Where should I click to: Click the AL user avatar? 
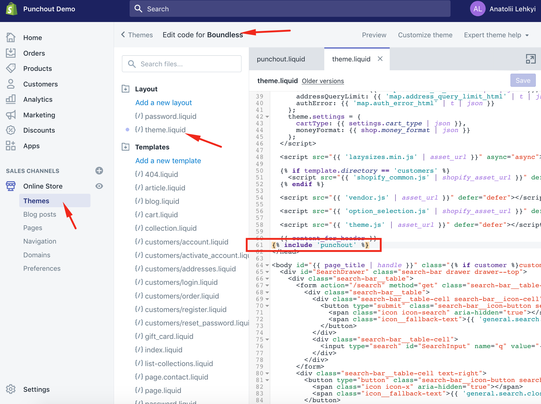(478, 9)
